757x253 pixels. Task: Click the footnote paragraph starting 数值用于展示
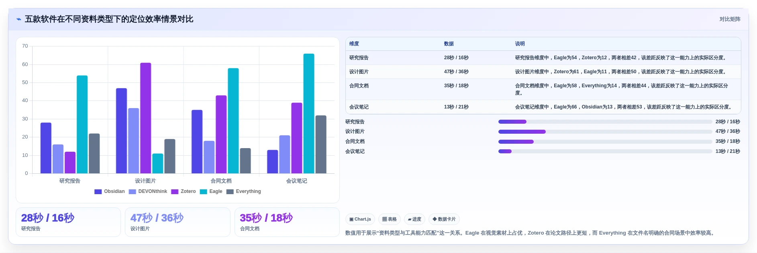tap(531, 233)
